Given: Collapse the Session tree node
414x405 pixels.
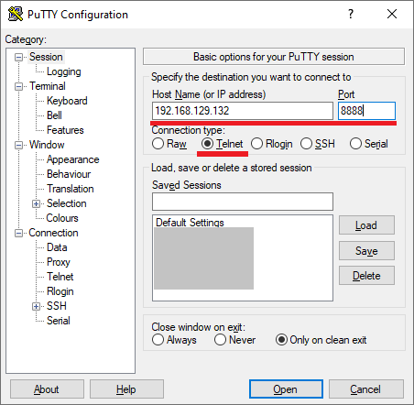Looking at the screenshot, I should point(18,57).
